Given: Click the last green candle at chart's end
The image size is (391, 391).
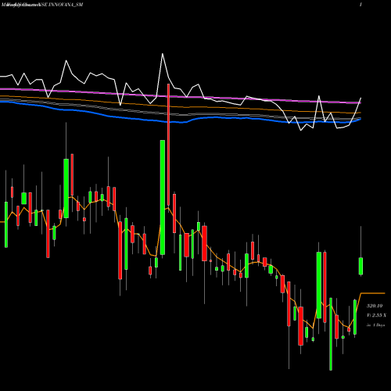Looking at the screenshot, I should coord(361,266).
